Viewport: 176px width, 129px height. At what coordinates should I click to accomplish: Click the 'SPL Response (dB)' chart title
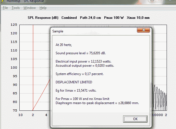point(43,18)
